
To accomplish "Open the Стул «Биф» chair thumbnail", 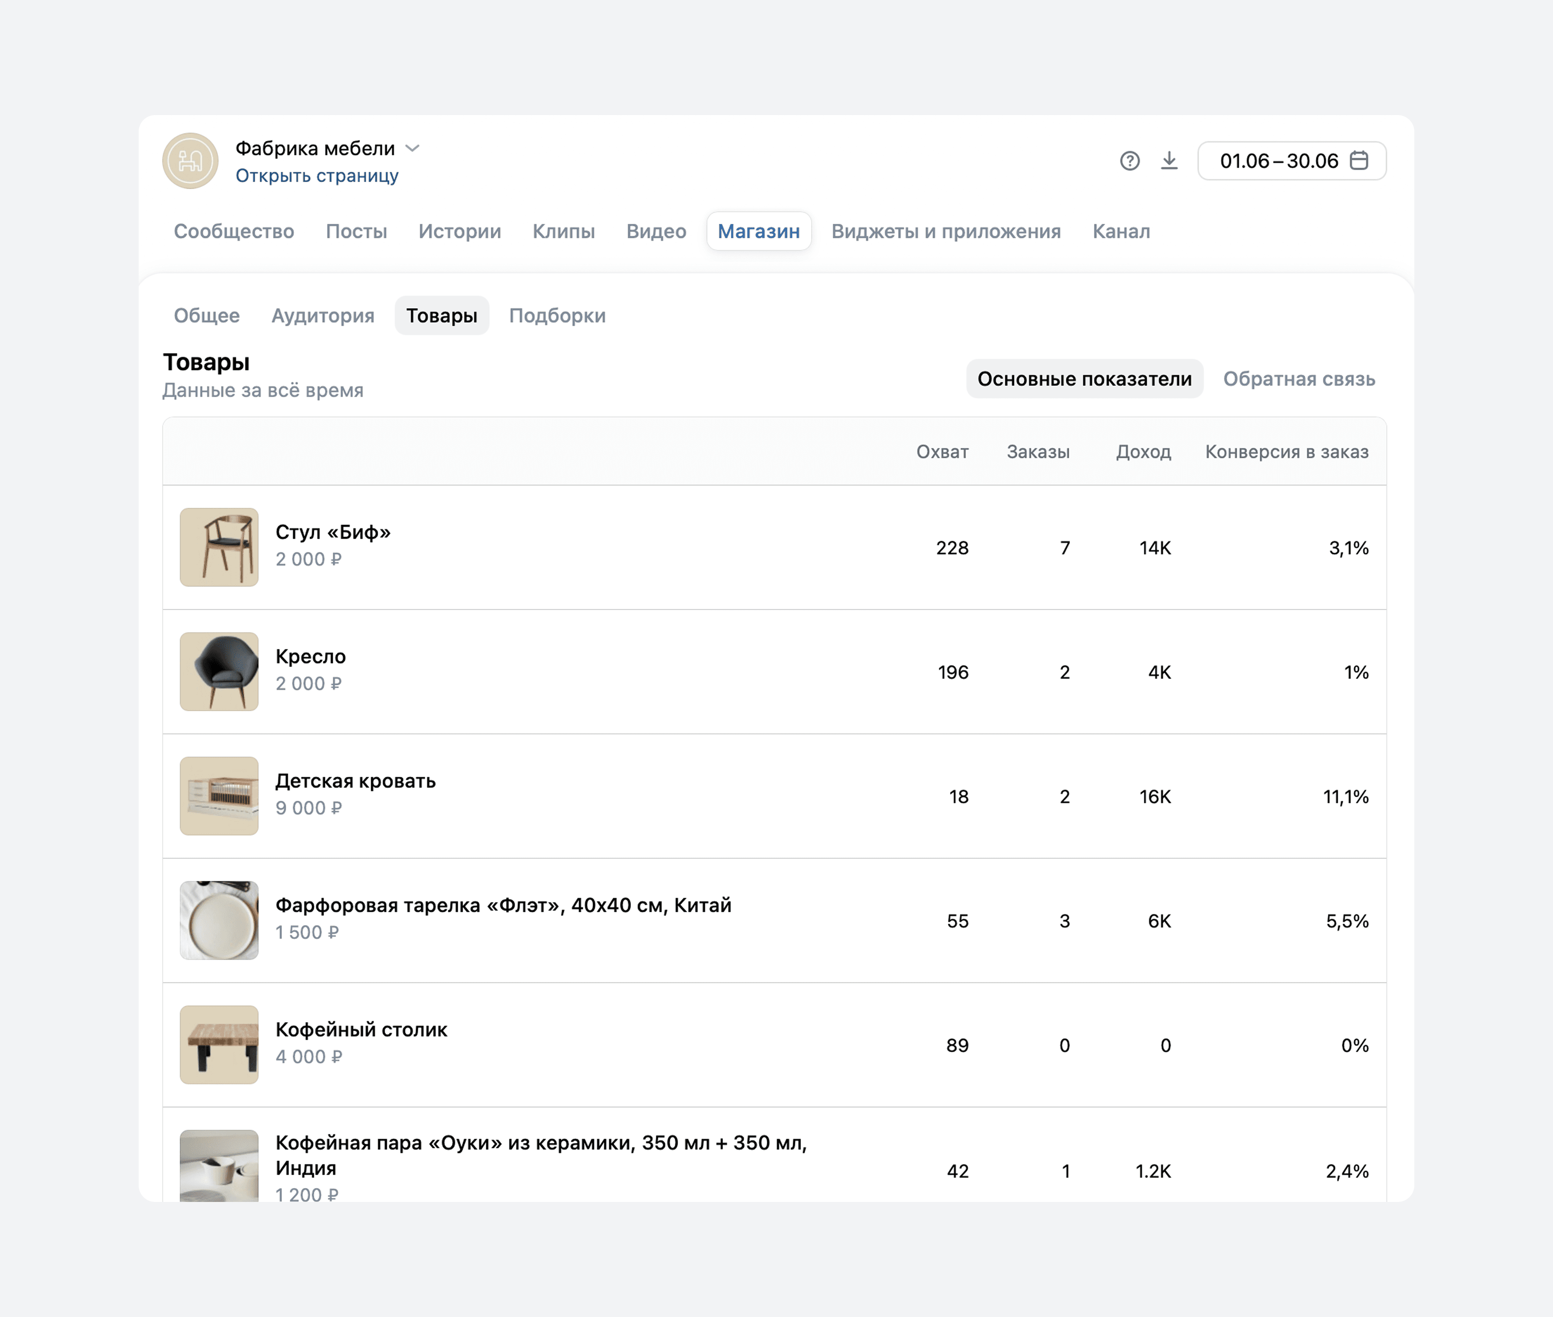I will tap(219, 547).
